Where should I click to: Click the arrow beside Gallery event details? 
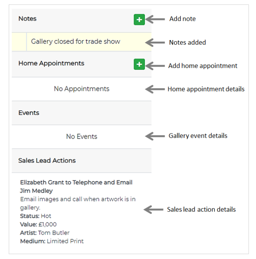tap(154, 136)
